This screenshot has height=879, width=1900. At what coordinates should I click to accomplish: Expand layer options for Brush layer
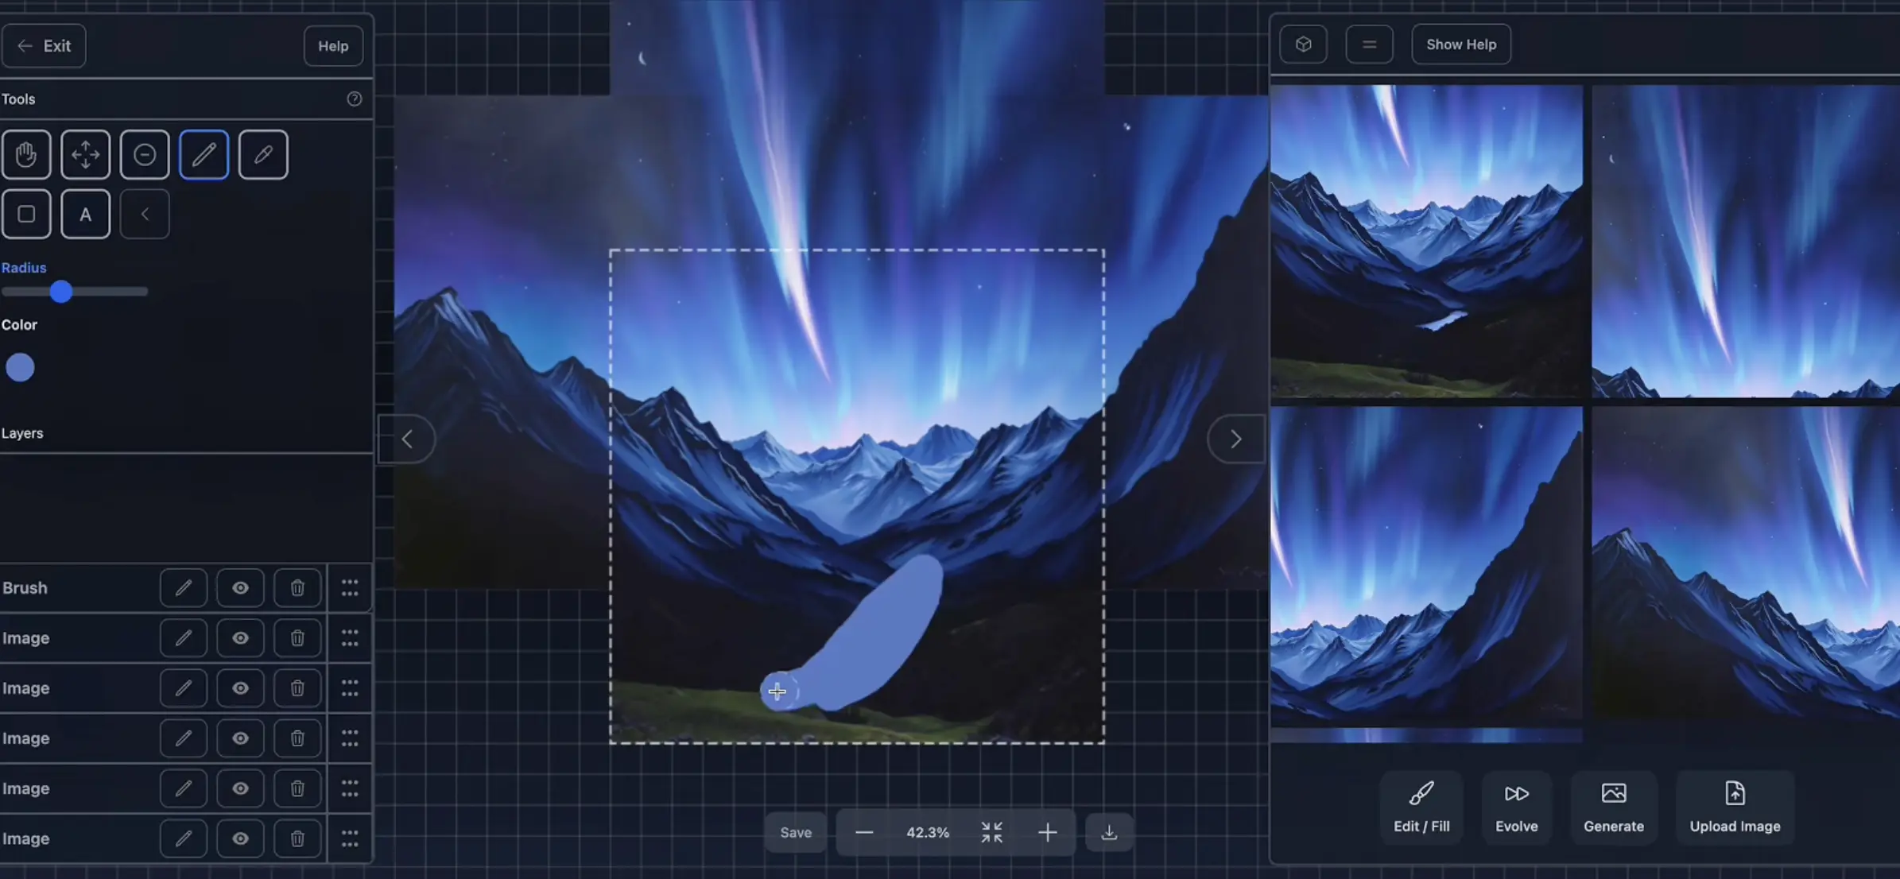click(351, 587)
